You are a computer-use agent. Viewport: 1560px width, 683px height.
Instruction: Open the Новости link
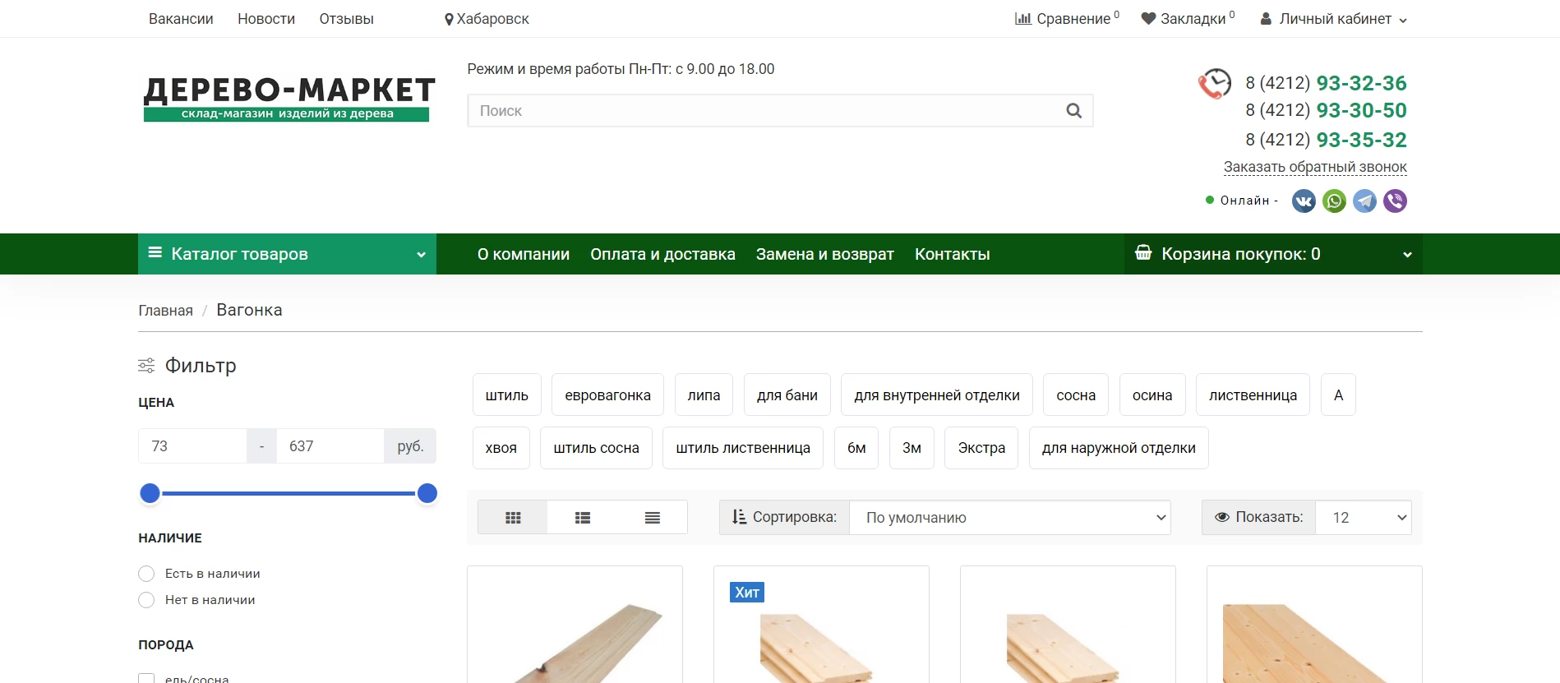coord(266,19)
